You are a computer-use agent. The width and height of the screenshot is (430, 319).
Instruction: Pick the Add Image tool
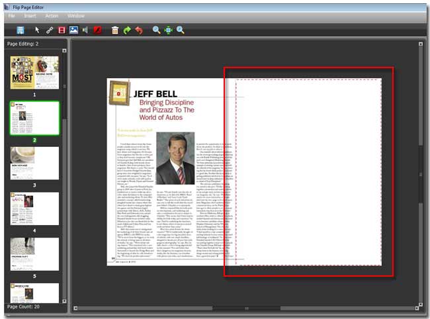(73, 30)
